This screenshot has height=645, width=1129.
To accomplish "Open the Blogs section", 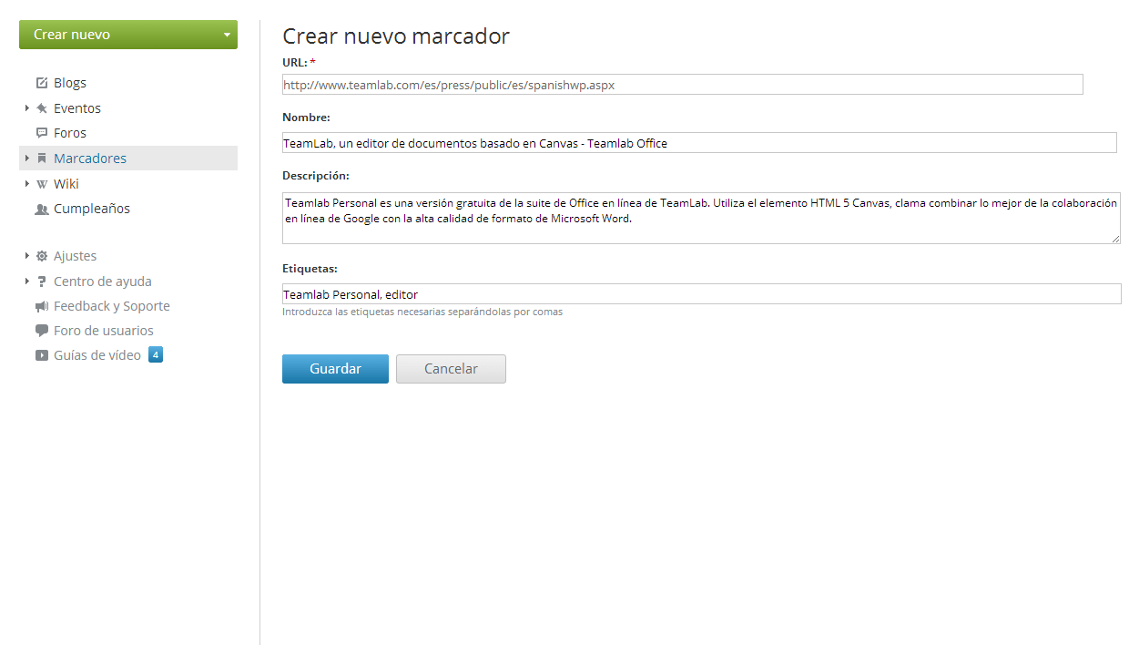I will 70,83.
